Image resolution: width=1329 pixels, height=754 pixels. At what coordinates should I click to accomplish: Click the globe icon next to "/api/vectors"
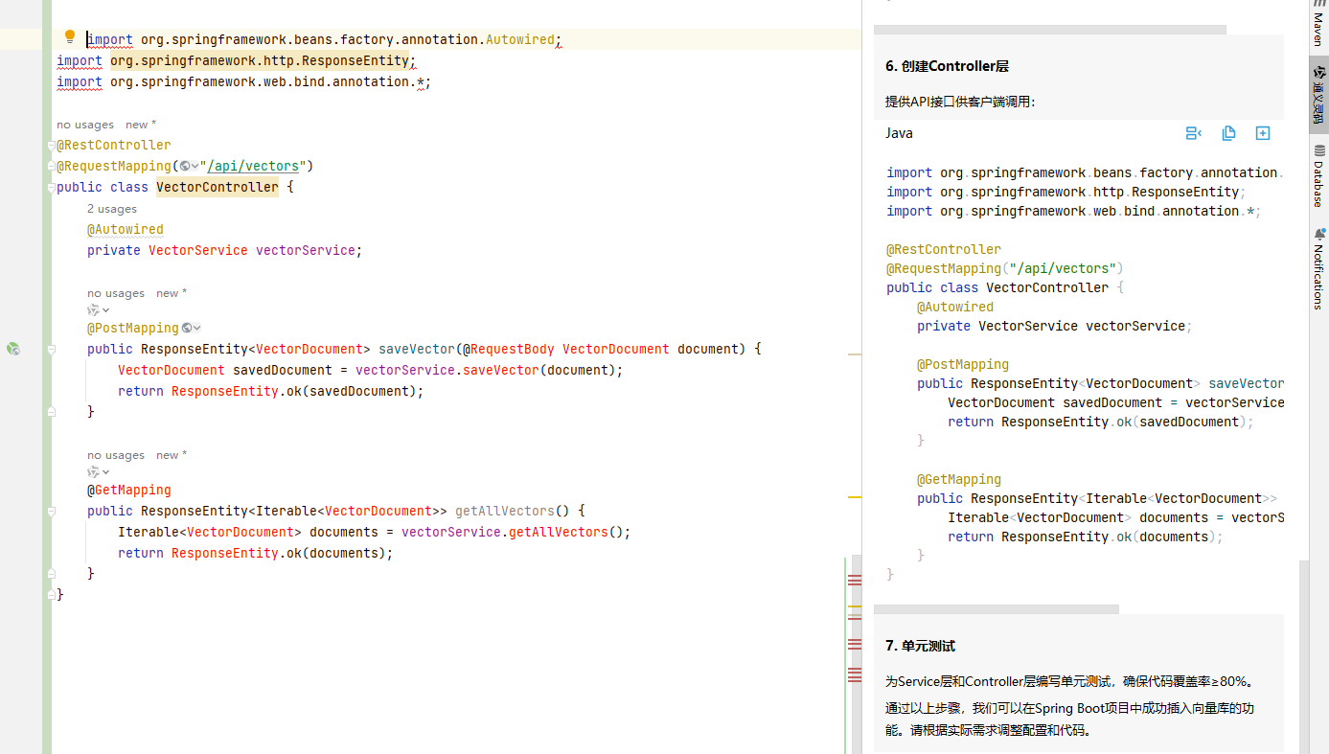(185, 166)
